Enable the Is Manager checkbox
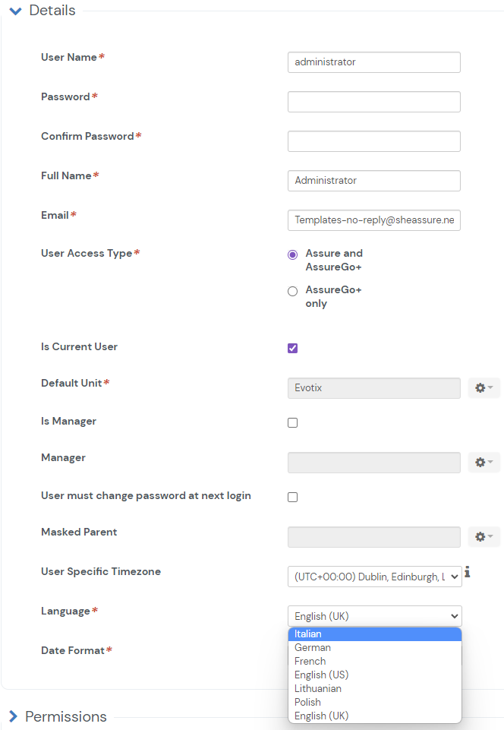This screenshot has width=504, height=730. tap(293, 423)
